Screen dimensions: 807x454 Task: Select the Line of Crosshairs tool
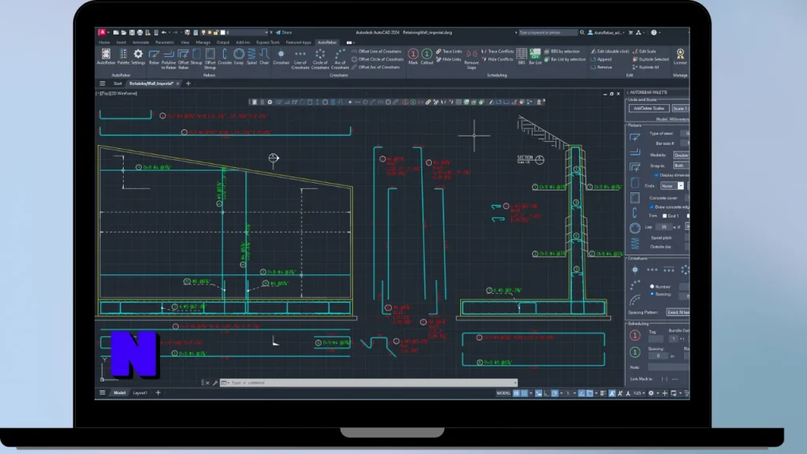click(300, 58)
